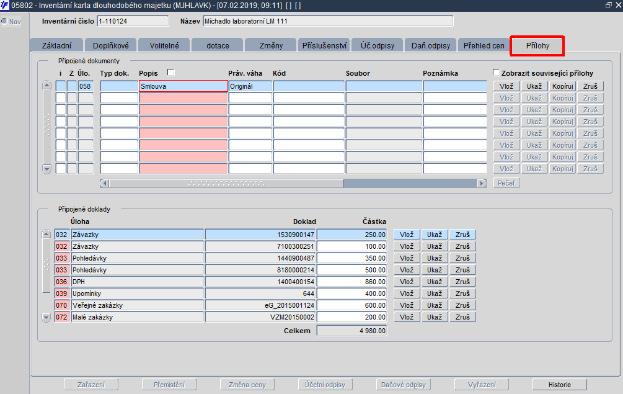
Task: Click the Historie button
Action: click(559, 385)
